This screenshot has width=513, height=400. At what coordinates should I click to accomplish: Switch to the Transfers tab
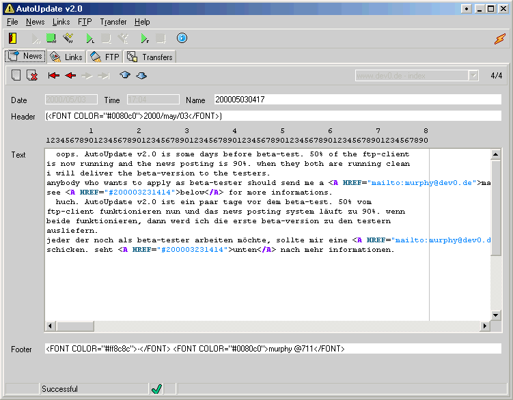[x=150, y=57]
